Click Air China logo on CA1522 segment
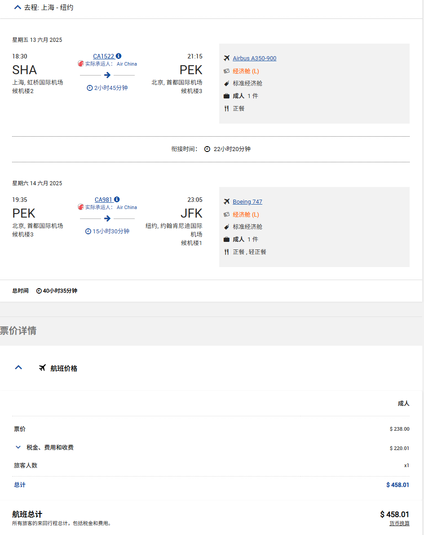 [x=81, y=64]
